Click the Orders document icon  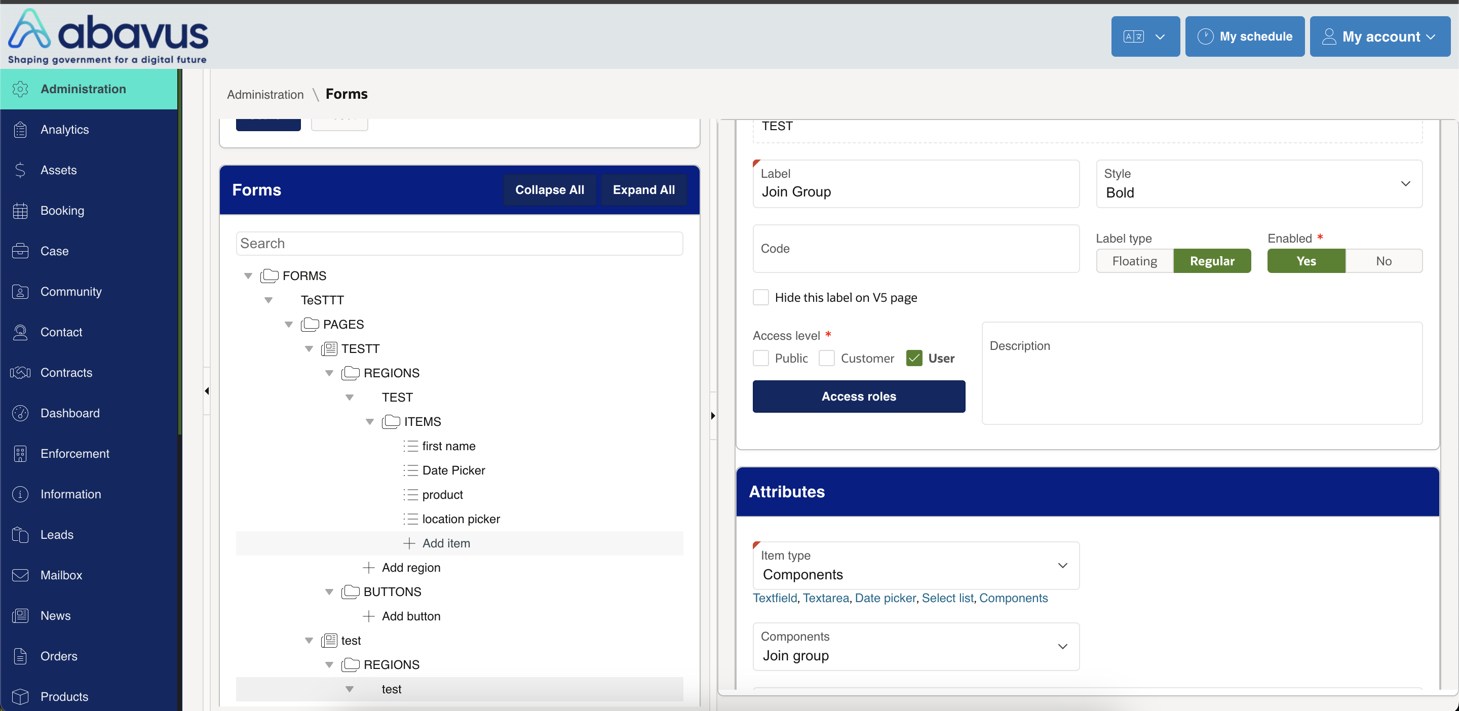[x=20, y=656]
